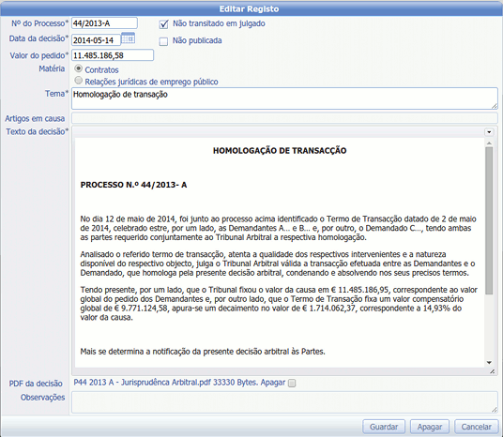Click the 'PROCESSO N.º 44/2013- A' text
503x437 pixels.
pos(133,185)
